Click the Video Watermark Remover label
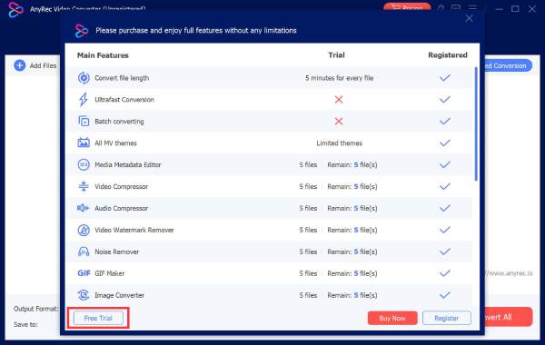This screenshot has height=345, width=545. pos(134,230)
